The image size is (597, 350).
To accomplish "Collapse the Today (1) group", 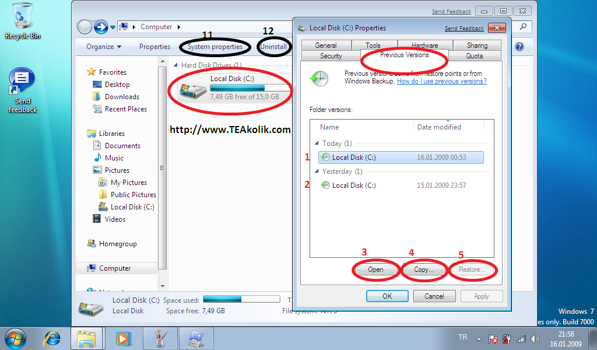I will coord(317,143).
